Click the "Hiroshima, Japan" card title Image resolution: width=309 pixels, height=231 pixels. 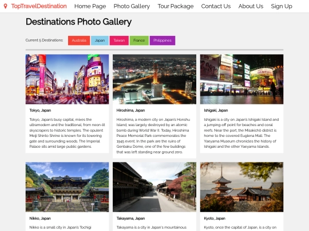(x=130, y=111)
